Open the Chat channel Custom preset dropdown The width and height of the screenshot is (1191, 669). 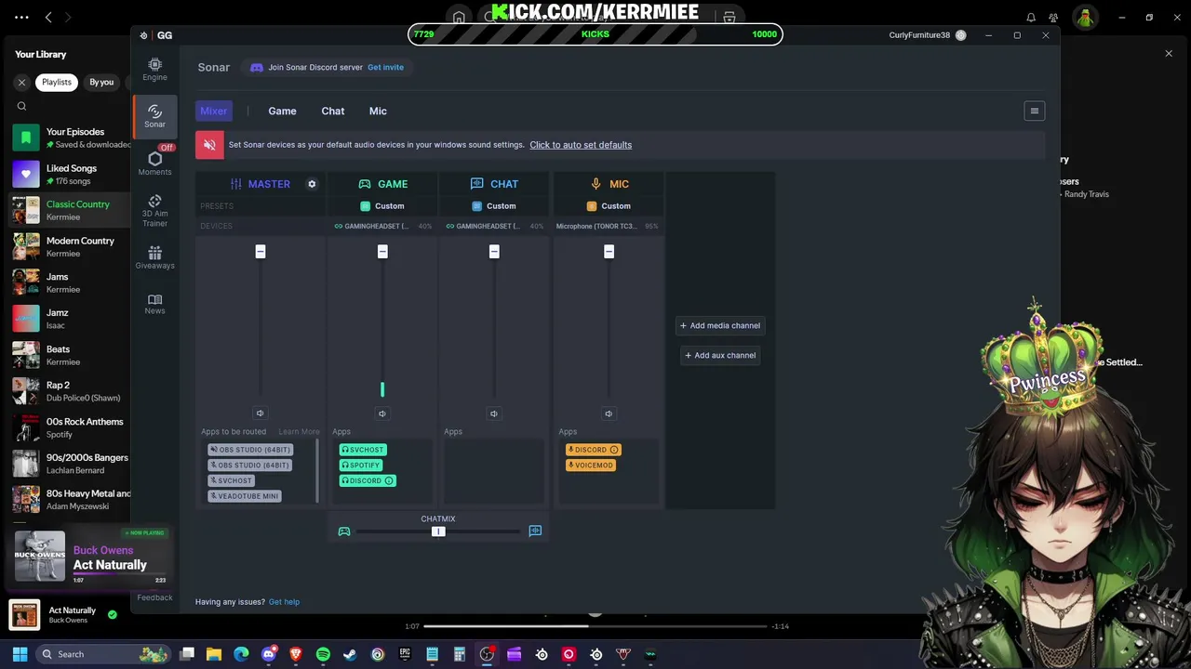[494, 206]
